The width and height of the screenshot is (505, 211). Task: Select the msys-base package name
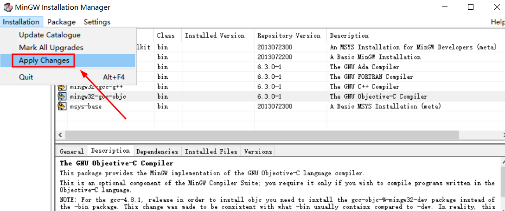[x=86, y=106]
